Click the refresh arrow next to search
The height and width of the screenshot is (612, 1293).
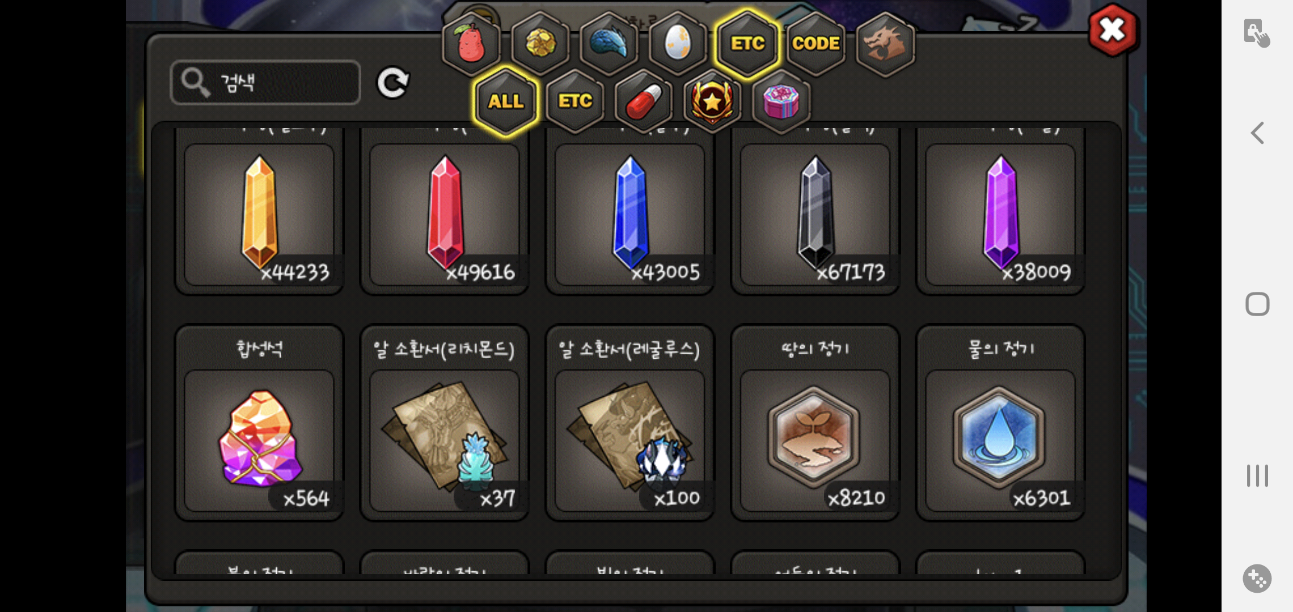tap(393, 83)
